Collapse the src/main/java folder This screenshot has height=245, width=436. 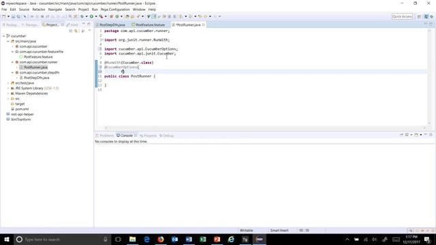8,41
